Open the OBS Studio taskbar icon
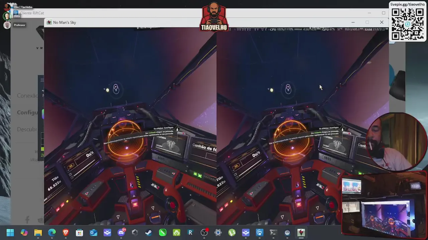 click(x=204, y=233)
